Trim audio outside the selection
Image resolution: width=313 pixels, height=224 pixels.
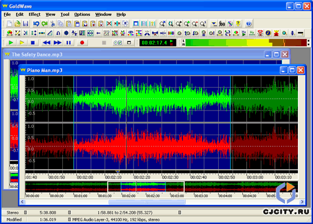point(117,24)
